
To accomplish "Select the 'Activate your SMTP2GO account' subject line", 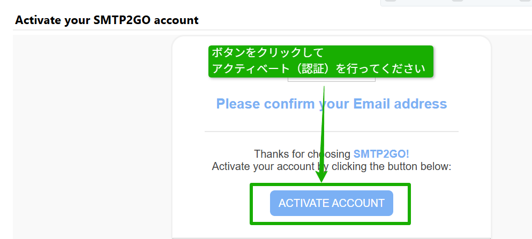I will pyautogui.click(x=107, y=20).
